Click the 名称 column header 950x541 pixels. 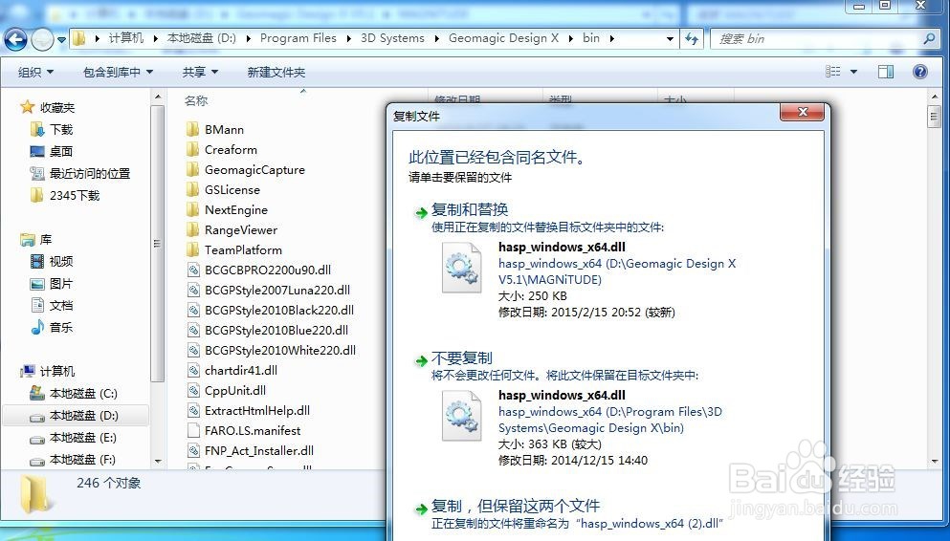coord(196,101)
